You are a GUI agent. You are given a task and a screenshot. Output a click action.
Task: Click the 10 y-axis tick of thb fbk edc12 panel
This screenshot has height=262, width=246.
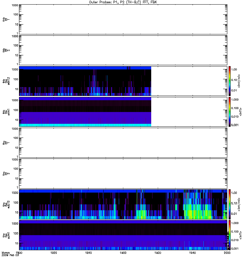tap(17, 89)
